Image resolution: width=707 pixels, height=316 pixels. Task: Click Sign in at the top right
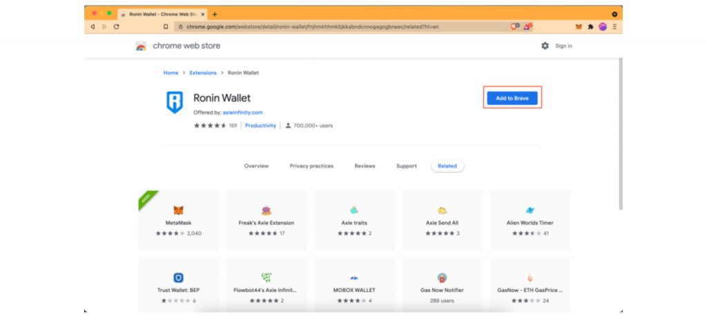pos(563,46)
